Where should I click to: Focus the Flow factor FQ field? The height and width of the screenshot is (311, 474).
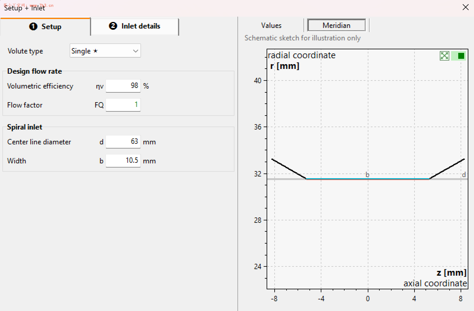click(x=123, y=105)
